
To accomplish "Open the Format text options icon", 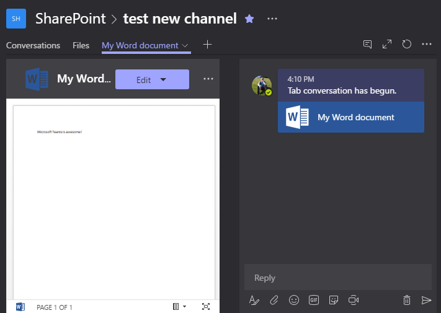I will click(x=254, y=300).
